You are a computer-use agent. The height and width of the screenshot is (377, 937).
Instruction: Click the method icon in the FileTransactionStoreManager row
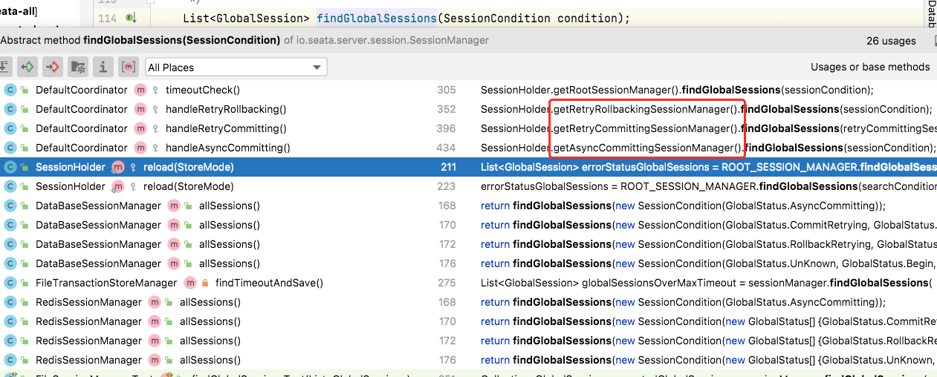tap(189, 283)
